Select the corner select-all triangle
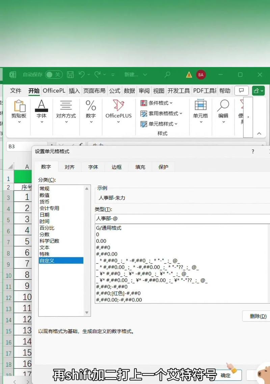The width and height of the screenshot is (270, 384). tap(10, 167)
